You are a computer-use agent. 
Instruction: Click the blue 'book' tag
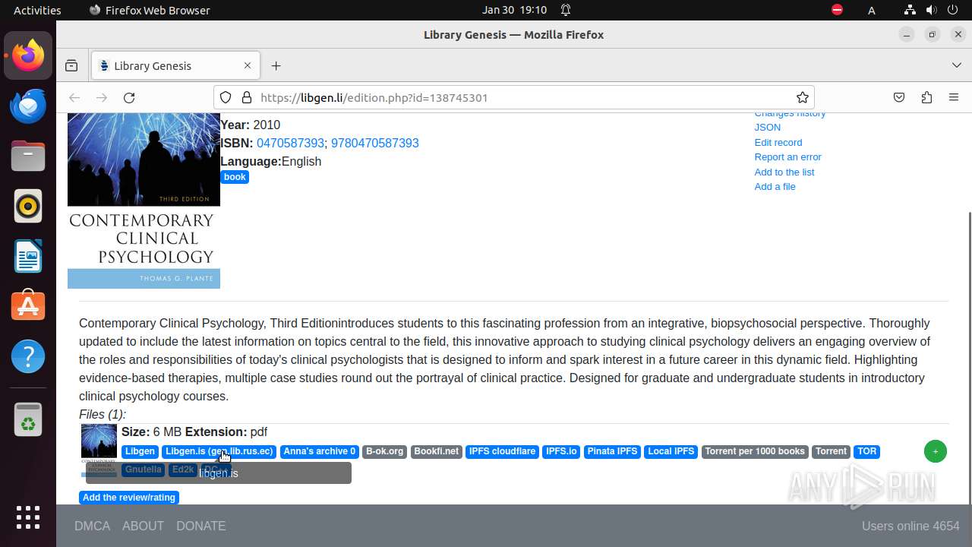pyautogui.click(x=235, y=177)
